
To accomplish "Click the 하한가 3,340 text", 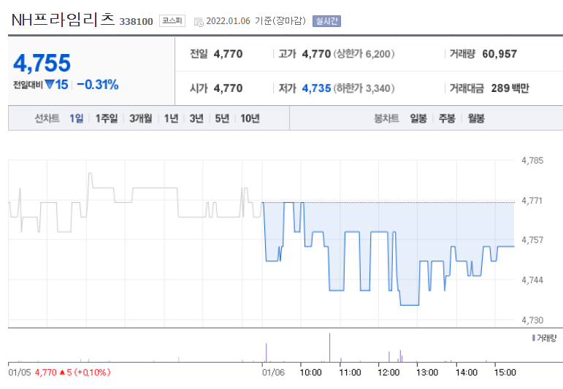I will [x=364, y=88].
